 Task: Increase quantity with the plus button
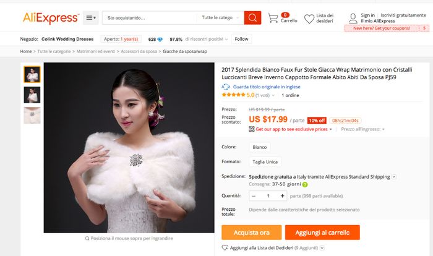tap(282, 196)
